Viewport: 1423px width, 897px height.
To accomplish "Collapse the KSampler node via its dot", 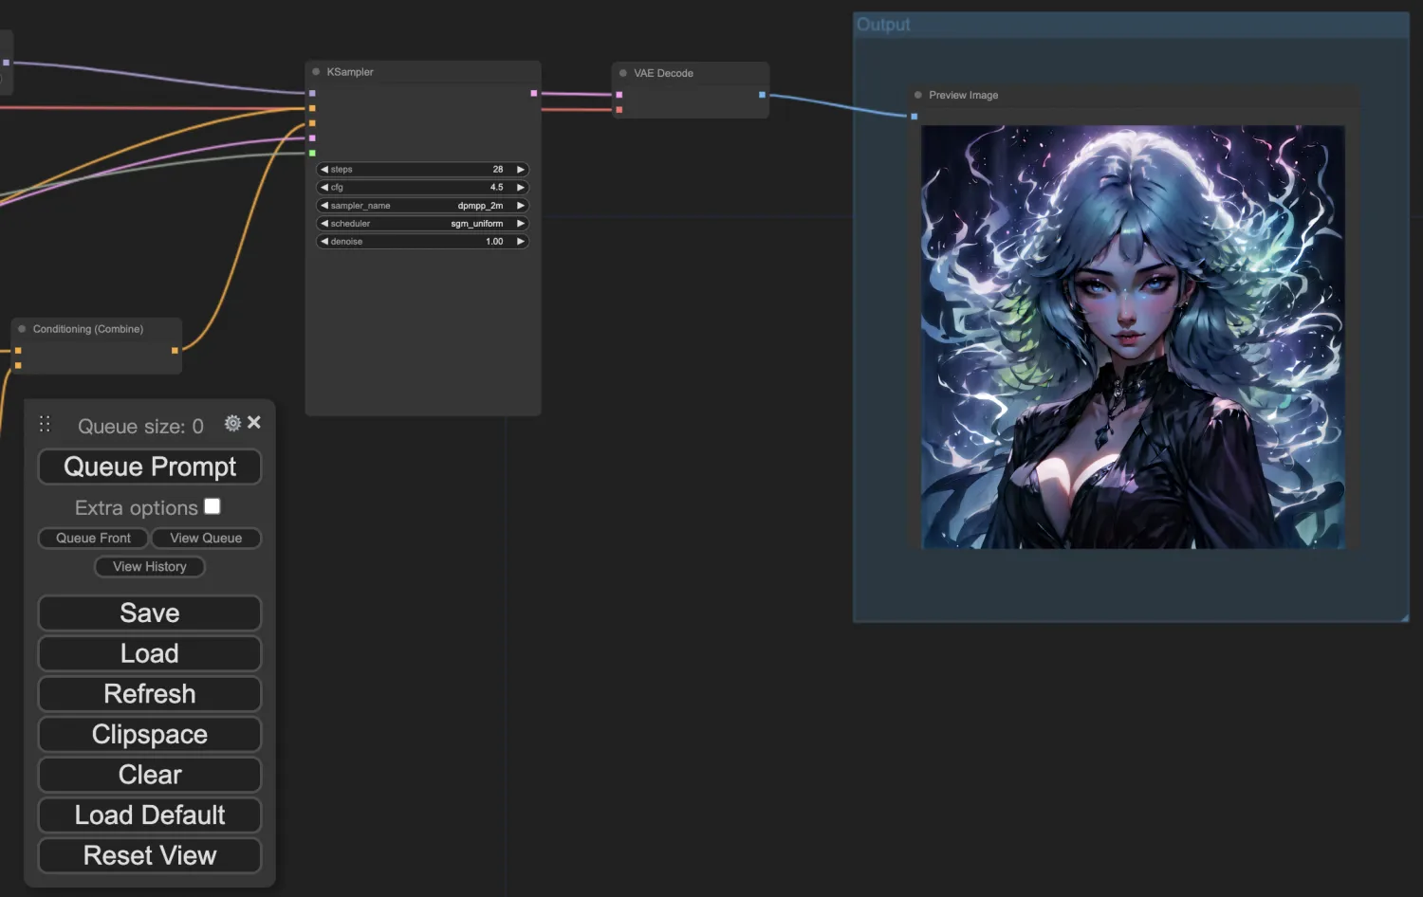I will (x=316, y=72).
